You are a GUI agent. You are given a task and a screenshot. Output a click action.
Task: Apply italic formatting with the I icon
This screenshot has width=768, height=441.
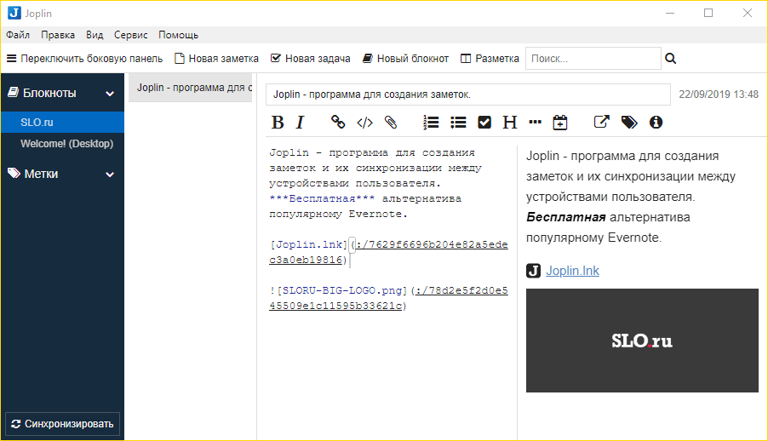[301, 123]
